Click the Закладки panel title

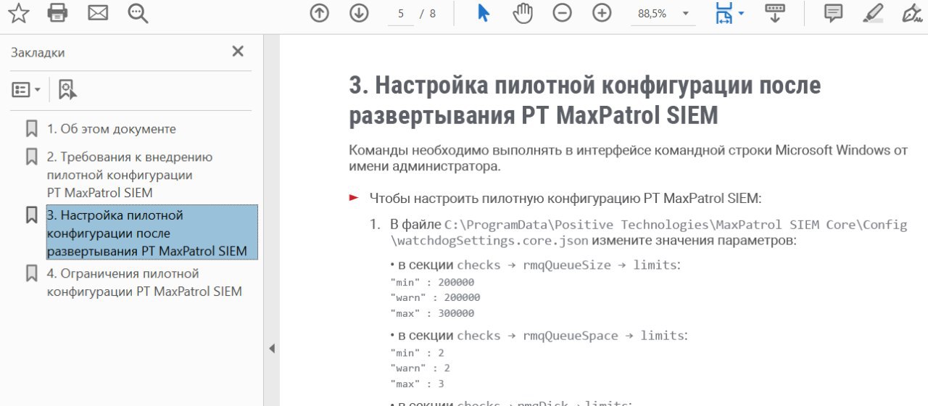38,52
